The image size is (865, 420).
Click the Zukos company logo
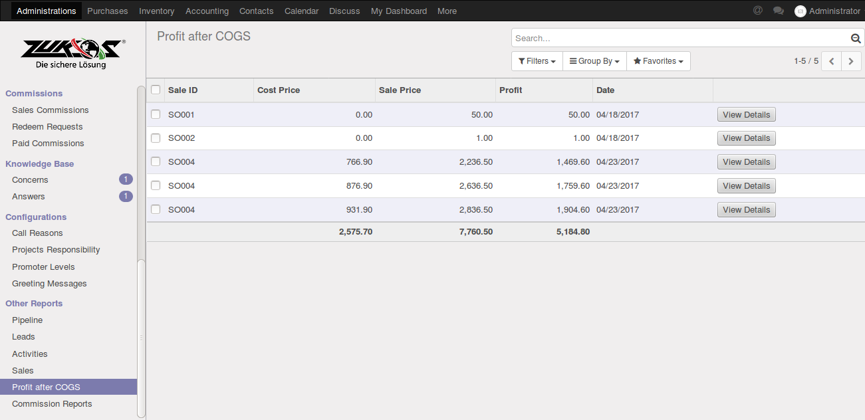pyautogui.click(x=72, y=53)
